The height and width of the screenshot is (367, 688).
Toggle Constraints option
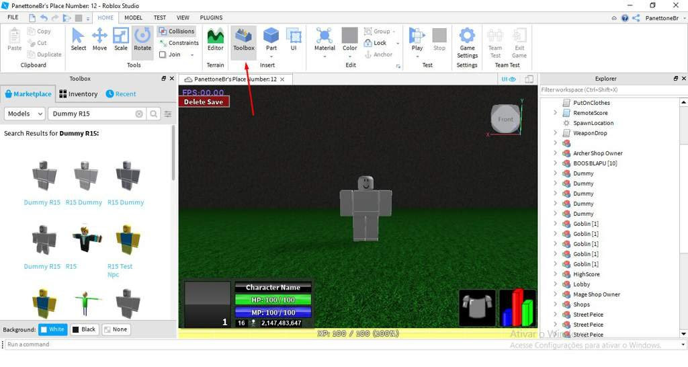pyautogui.click(x=179, y=43)
